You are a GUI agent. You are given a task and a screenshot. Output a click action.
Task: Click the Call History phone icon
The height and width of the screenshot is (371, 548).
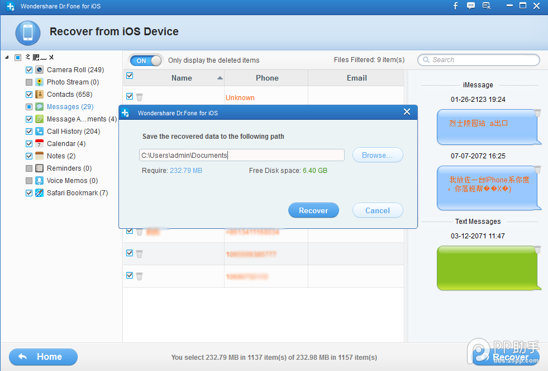click(x=40, y=132)
